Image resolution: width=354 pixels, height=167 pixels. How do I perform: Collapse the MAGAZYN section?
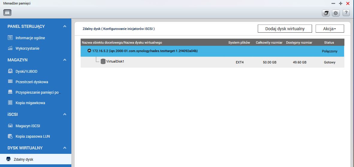click(65, 60)
